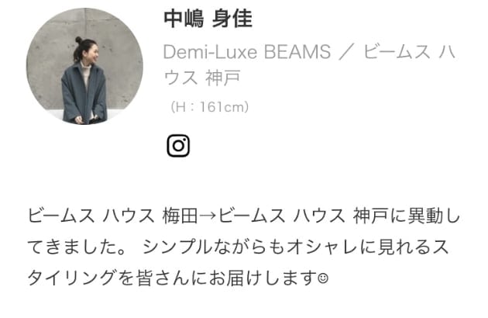Screen dimensions: 488x318
Task: Open the round staff profile photo
Action: (84, 66)
